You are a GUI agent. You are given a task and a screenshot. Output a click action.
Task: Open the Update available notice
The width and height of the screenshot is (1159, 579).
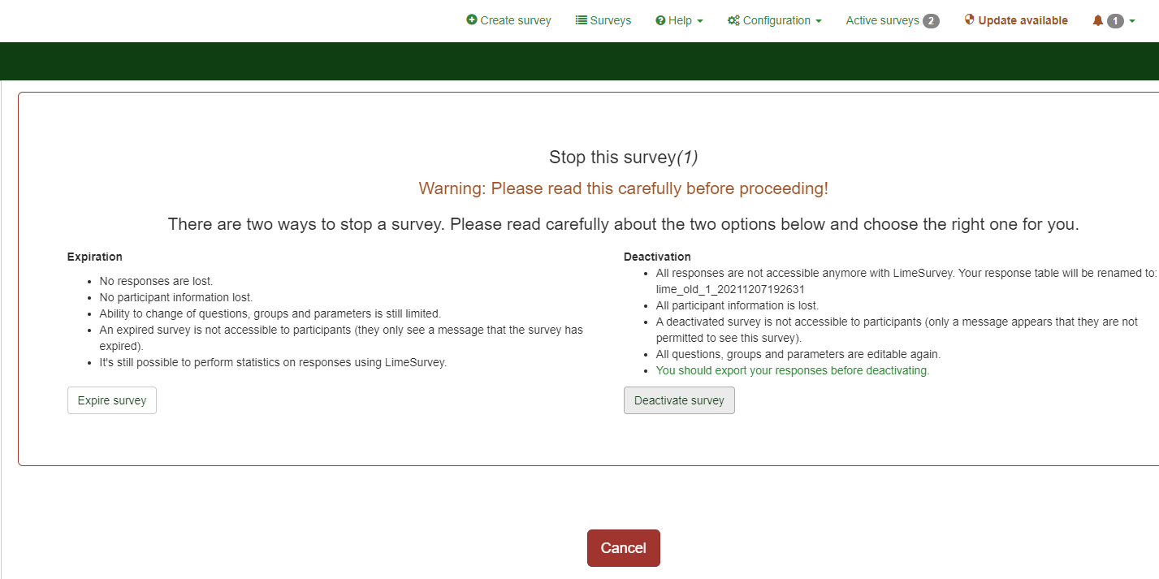pos(1016,20)
